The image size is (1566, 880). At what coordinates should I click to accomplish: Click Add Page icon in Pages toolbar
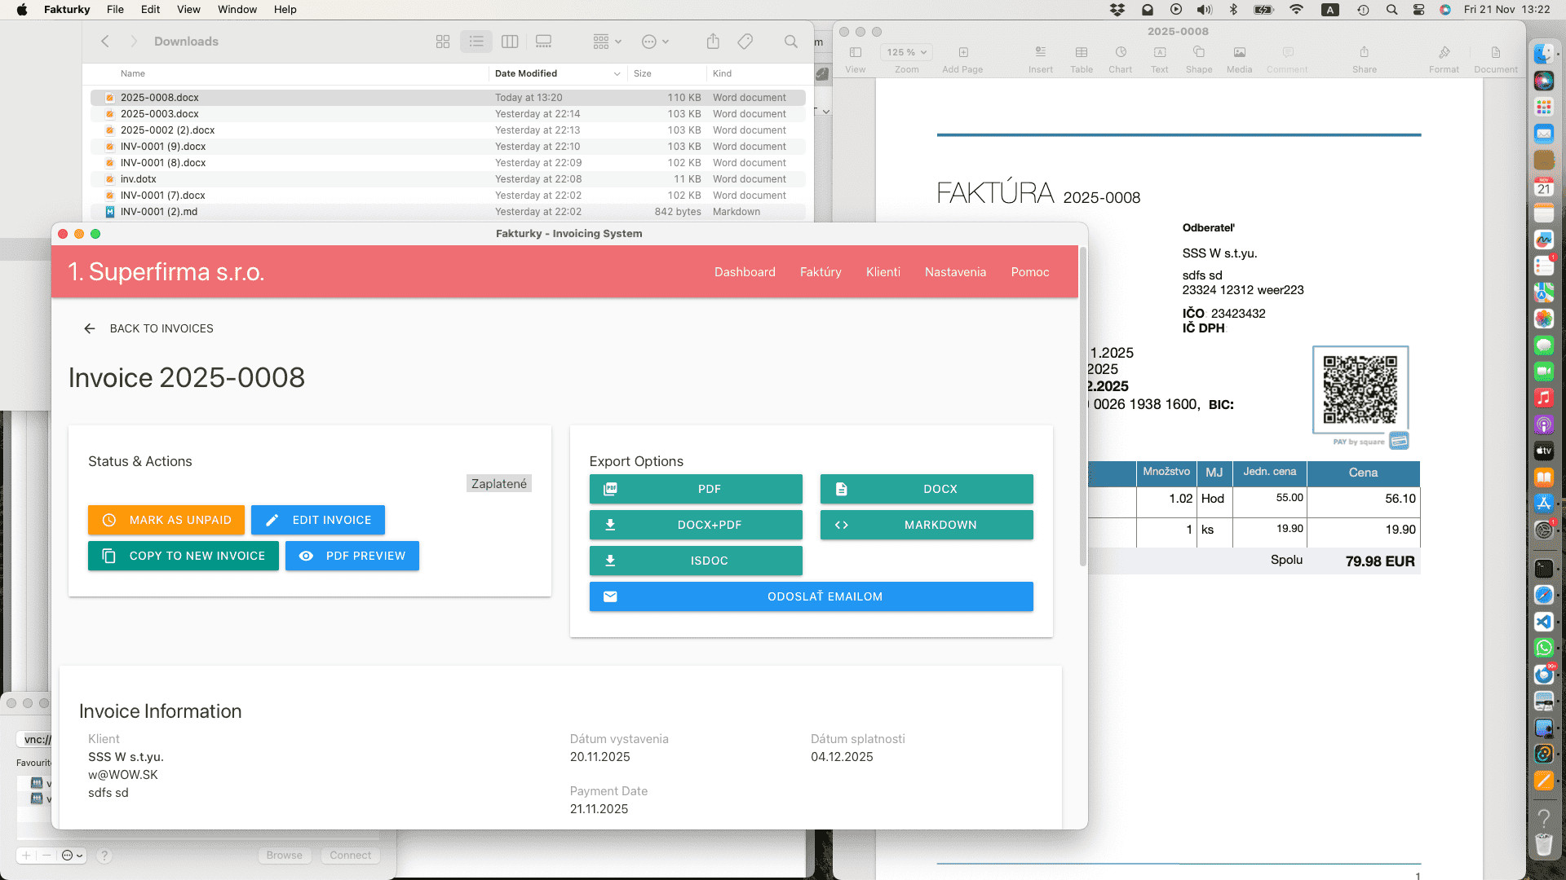[x=962, y=53]
